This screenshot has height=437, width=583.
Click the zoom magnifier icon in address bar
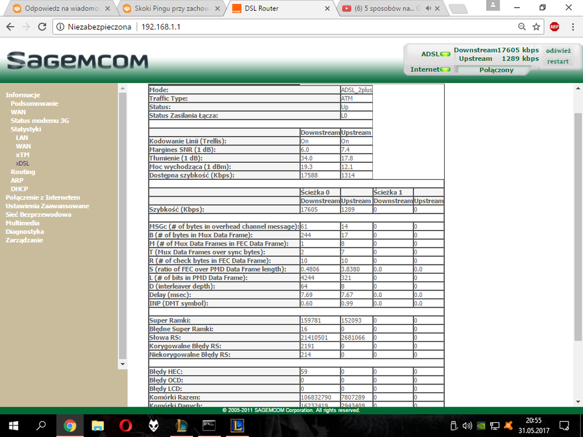tap(522, 27)
